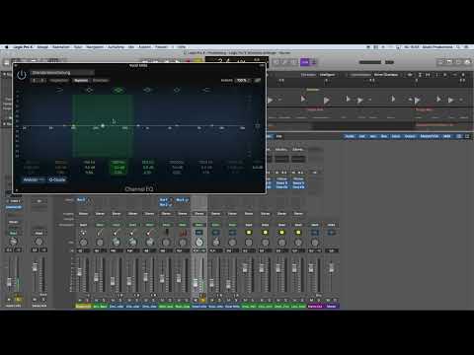Screen dimensions: 474x355
Task: Toggle the Q-Couple button in Channel EQ
Action: [x=57, y=179]
